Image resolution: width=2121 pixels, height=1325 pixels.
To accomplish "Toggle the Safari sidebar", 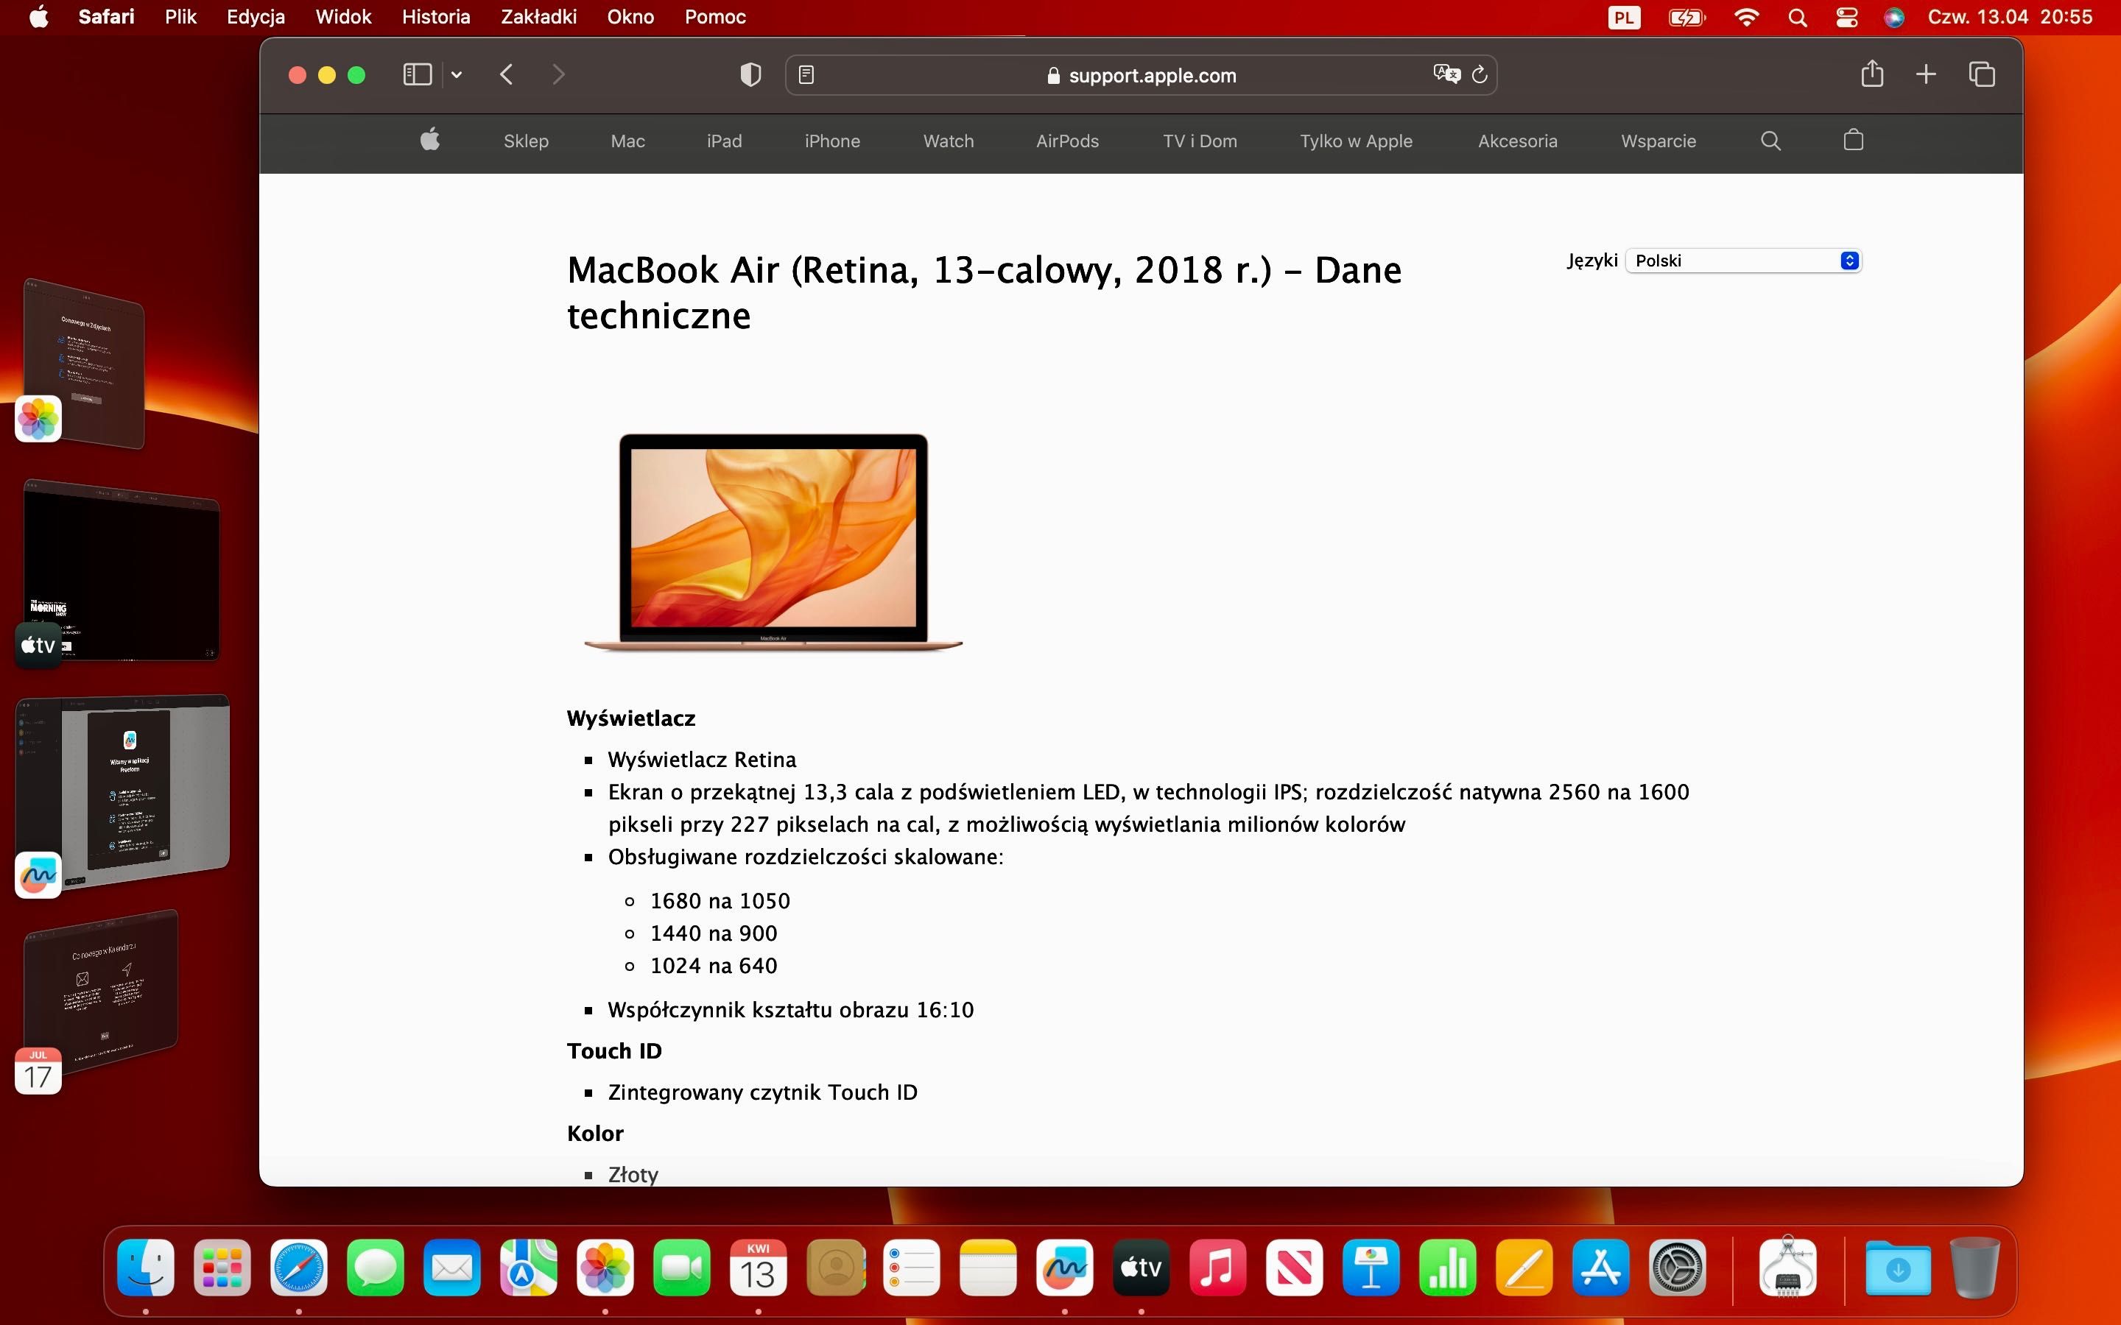I will pos(417,74).
